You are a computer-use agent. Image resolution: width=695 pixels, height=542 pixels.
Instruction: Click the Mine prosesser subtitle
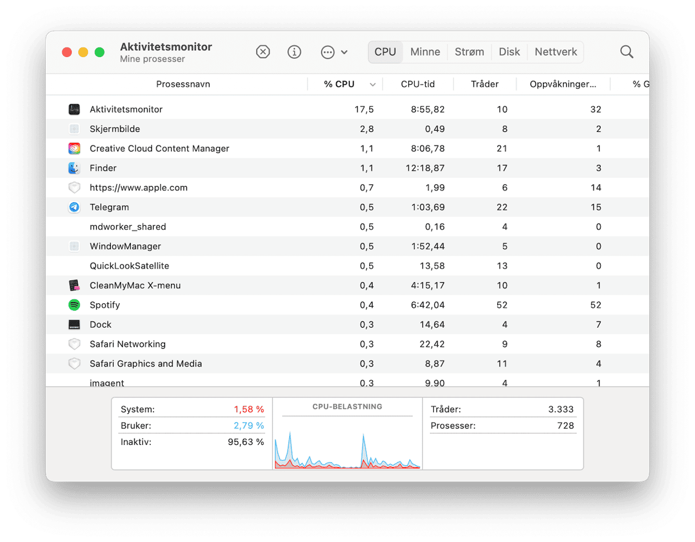pos(153,59)
